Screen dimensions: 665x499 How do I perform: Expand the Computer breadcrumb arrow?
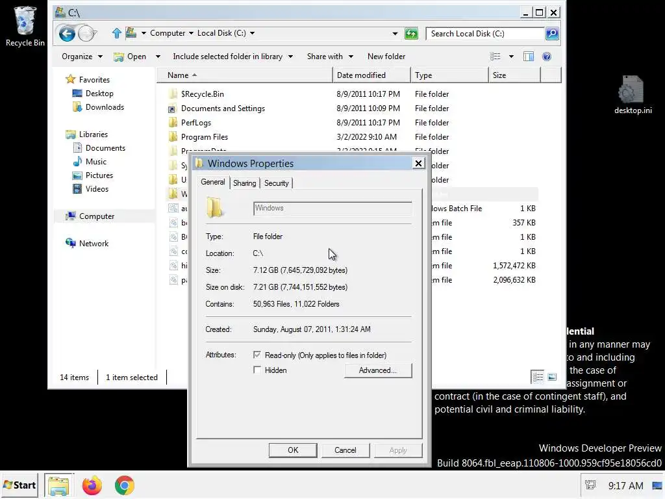click(191, 33)
